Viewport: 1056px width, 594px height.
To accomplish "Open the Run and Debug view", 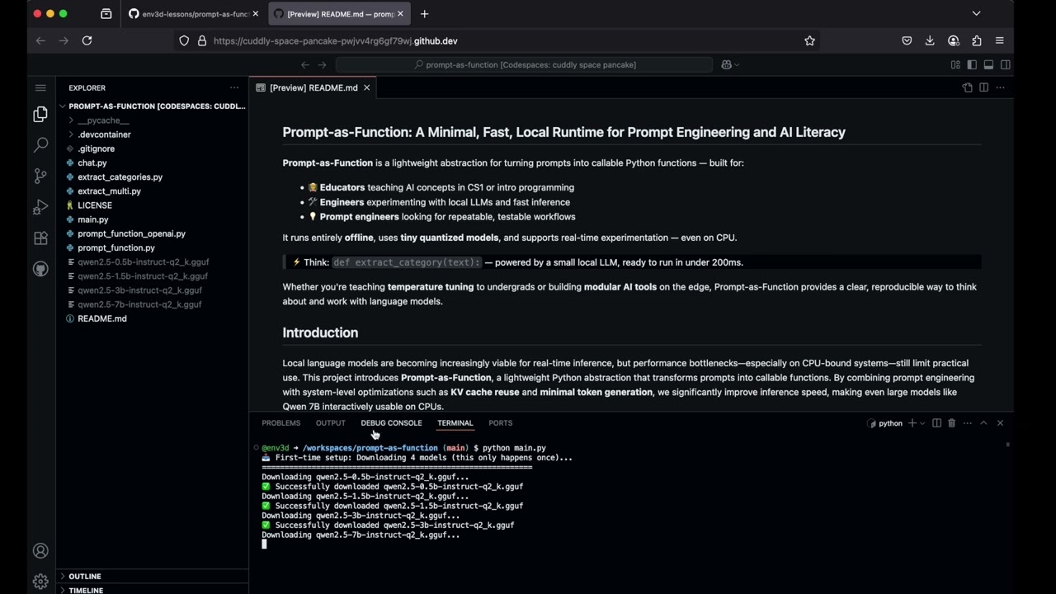I will click(40, 207).
